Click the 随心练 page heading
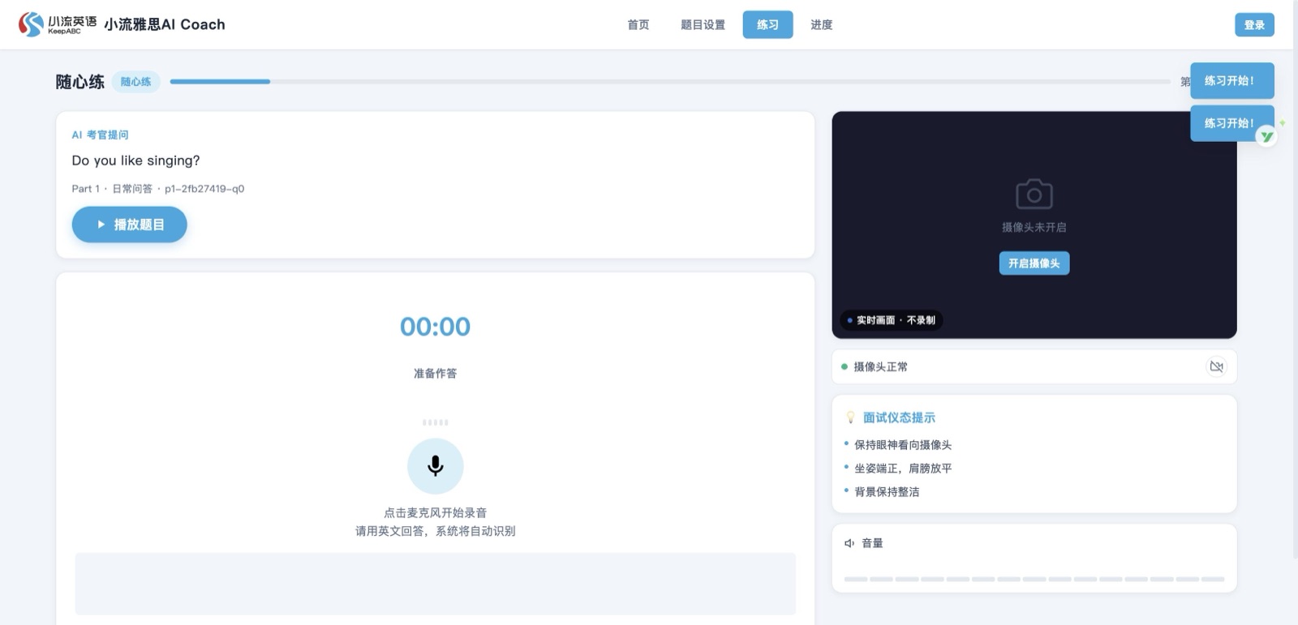Viewport: 1298px width, 625px height. [80, 82]
